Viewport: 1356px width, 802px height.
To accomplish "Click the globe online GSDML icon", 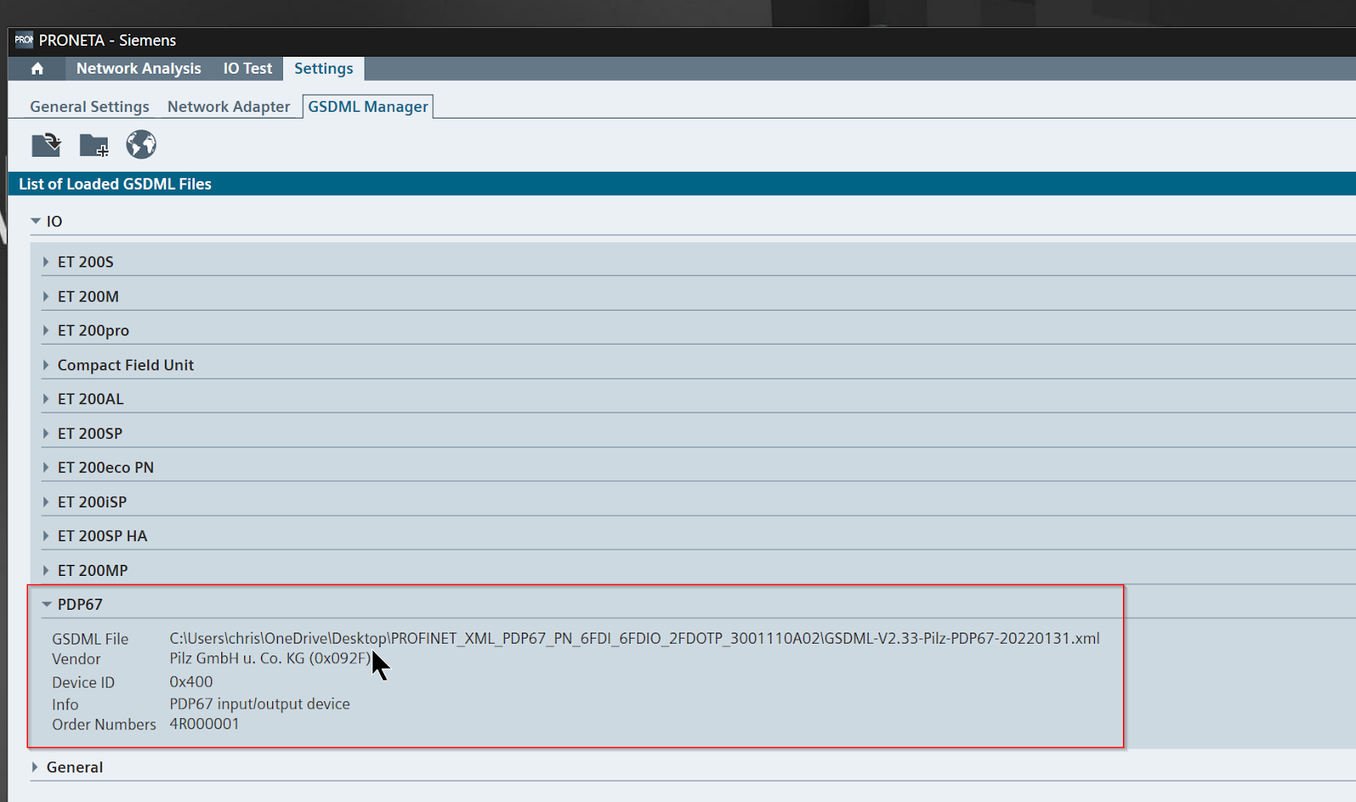I will click(142, 145).
